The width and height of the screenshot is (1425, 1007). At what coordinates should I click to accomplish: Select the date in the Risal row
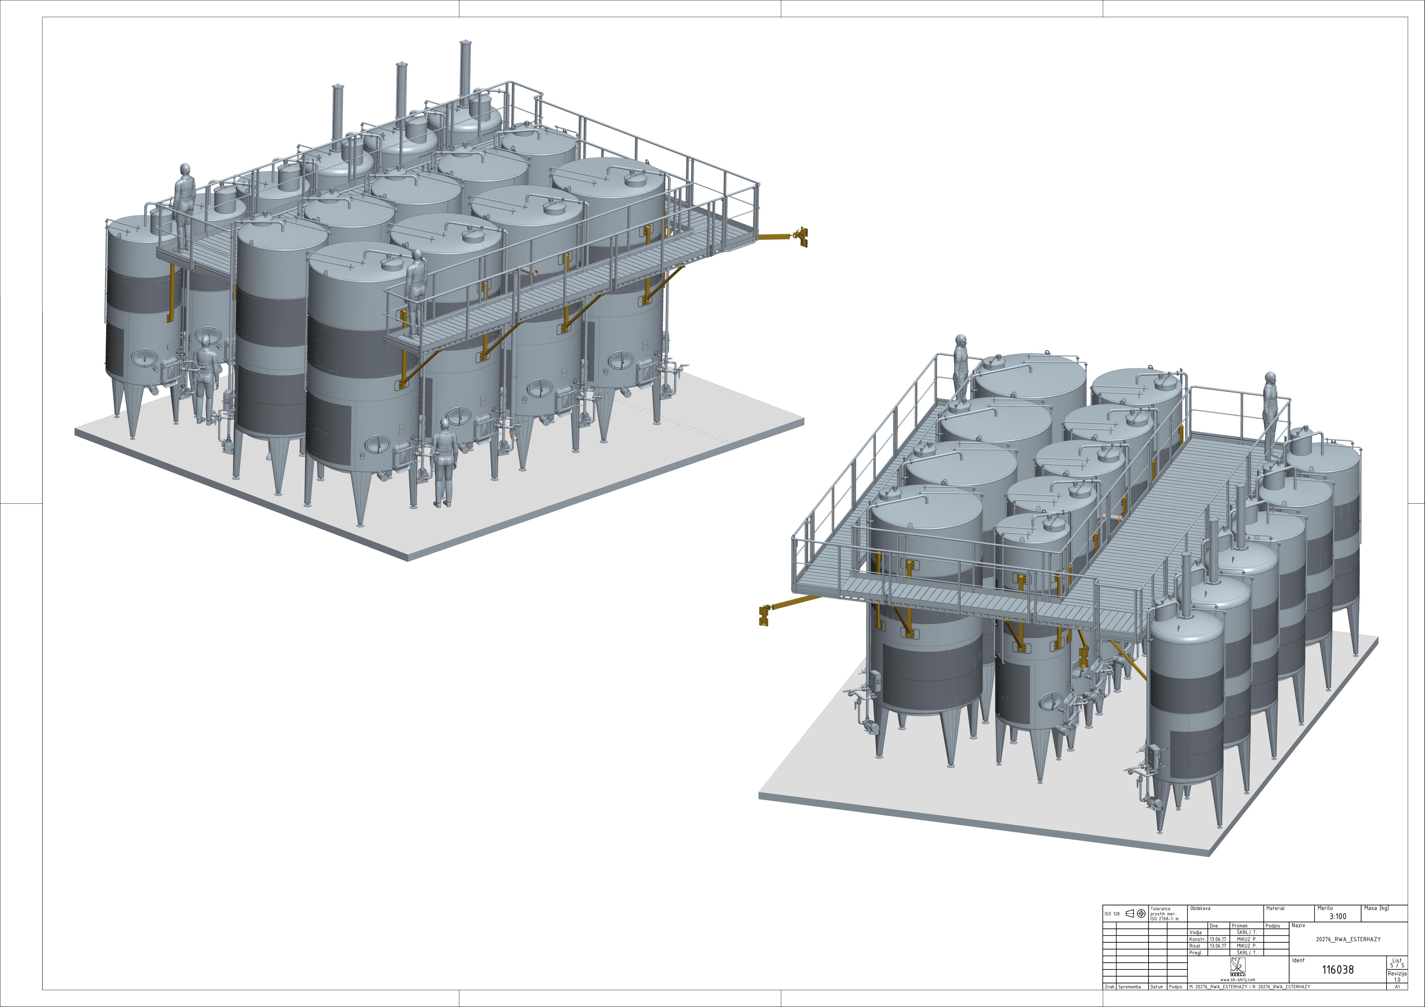tap(1218, 946)
